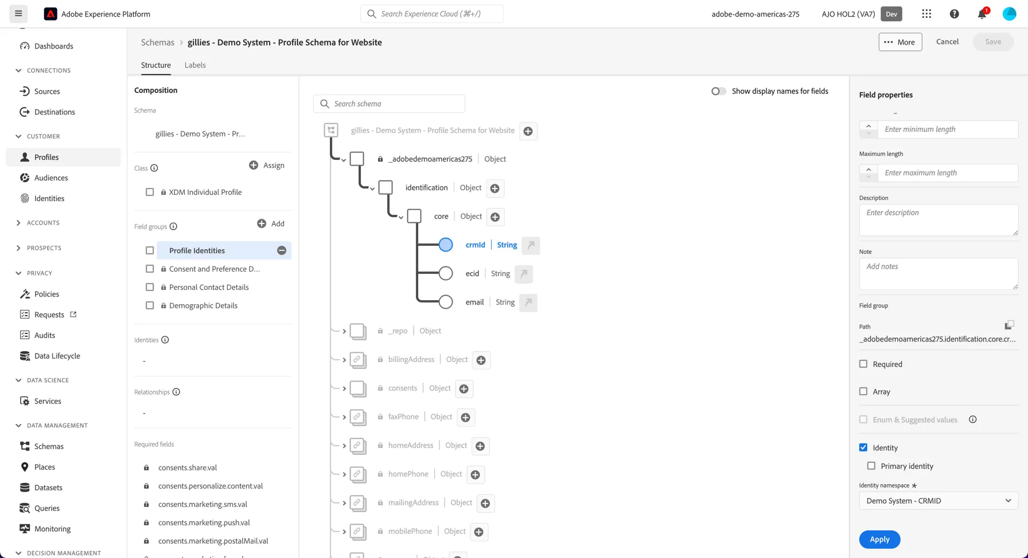
Task: Open Audiences in the sidebar
Action: (x=51, y=178)
